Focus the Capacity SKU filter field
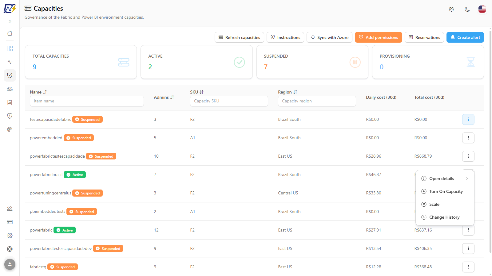Image resolution: width=492 pixels, height=276 pixels. (x=229, y=101)
